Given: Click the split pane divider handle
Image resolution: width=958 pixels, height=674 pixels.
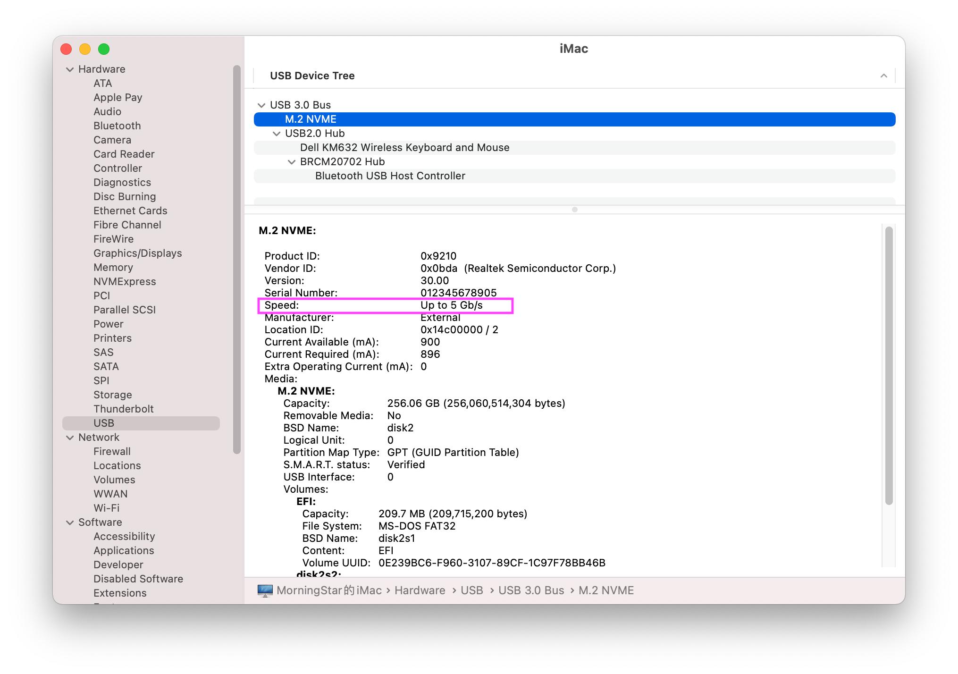Looking at the screenshot, I should 574,210.
